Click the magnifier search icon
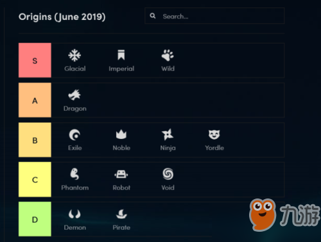 pyautogui.click(x=153, y=16)
